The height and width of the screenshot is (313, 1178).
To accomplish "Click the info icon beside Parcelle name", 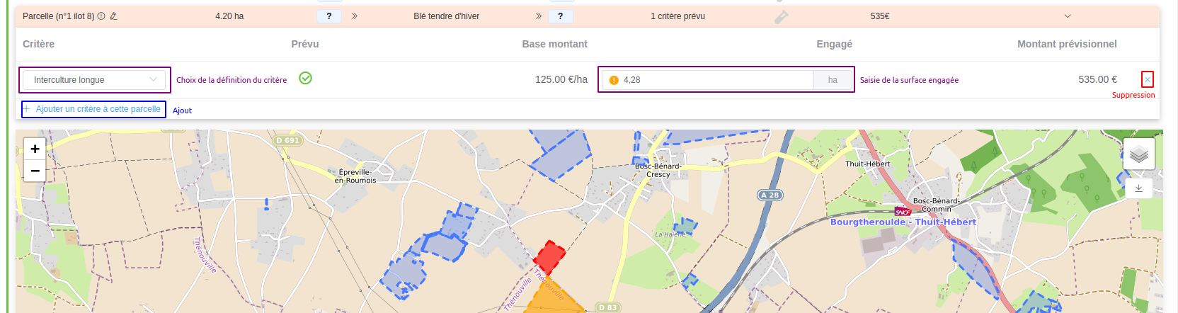I will coord(101,16).
